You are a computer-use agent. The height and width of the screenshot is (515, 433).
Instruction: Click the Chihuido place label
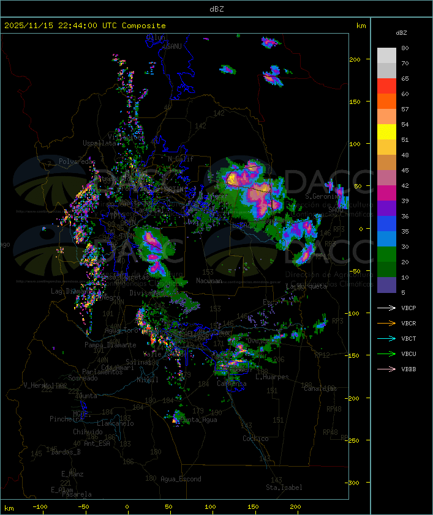pos(88,432)
